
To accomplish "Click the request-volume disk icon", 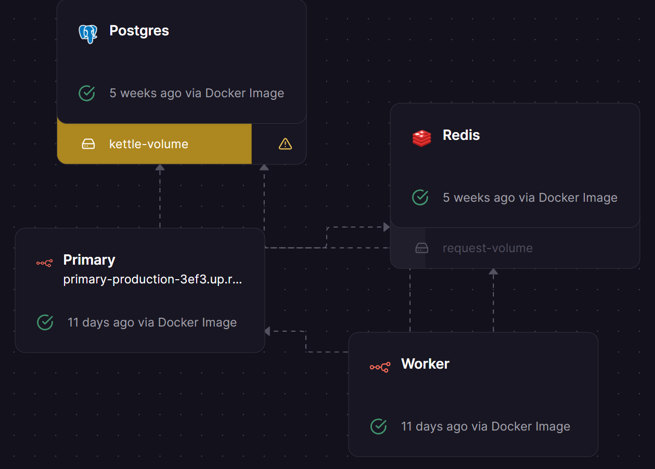I will click(x=422, y=248).
